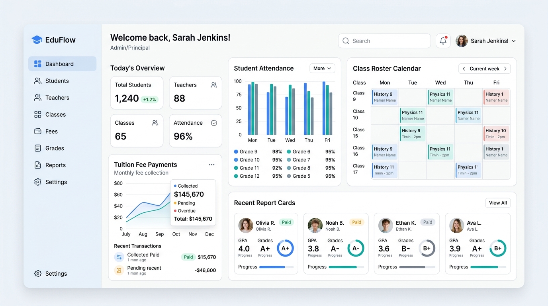The height and width of the screenshot is (306, 548).
Task: Click the Grade 9 legend color dot
Action: [x=236, y=152]
